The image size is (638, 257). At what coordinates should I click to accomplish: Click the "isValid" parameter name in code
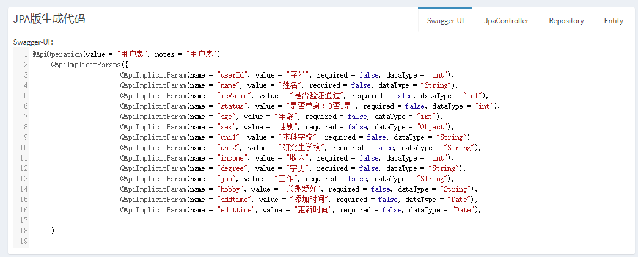[233, 96]
